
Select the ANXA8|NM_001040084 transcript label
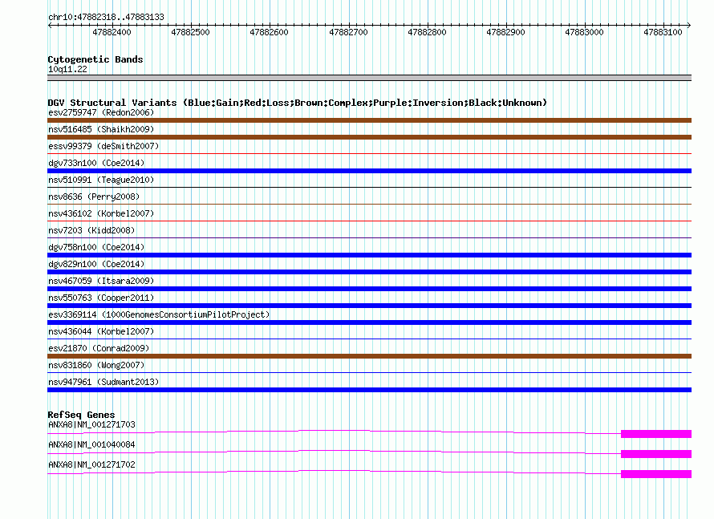(x=91, y=444)
